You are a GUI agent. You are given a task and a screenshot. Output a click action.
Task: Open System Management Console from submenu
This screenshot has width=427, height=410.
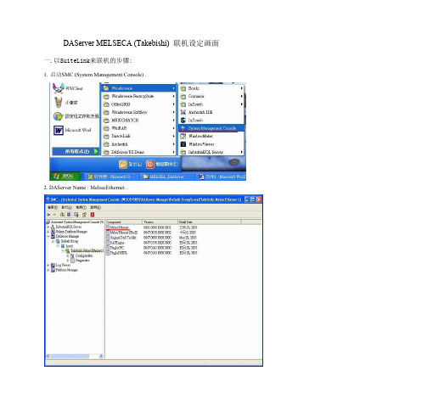pos(211,128)
